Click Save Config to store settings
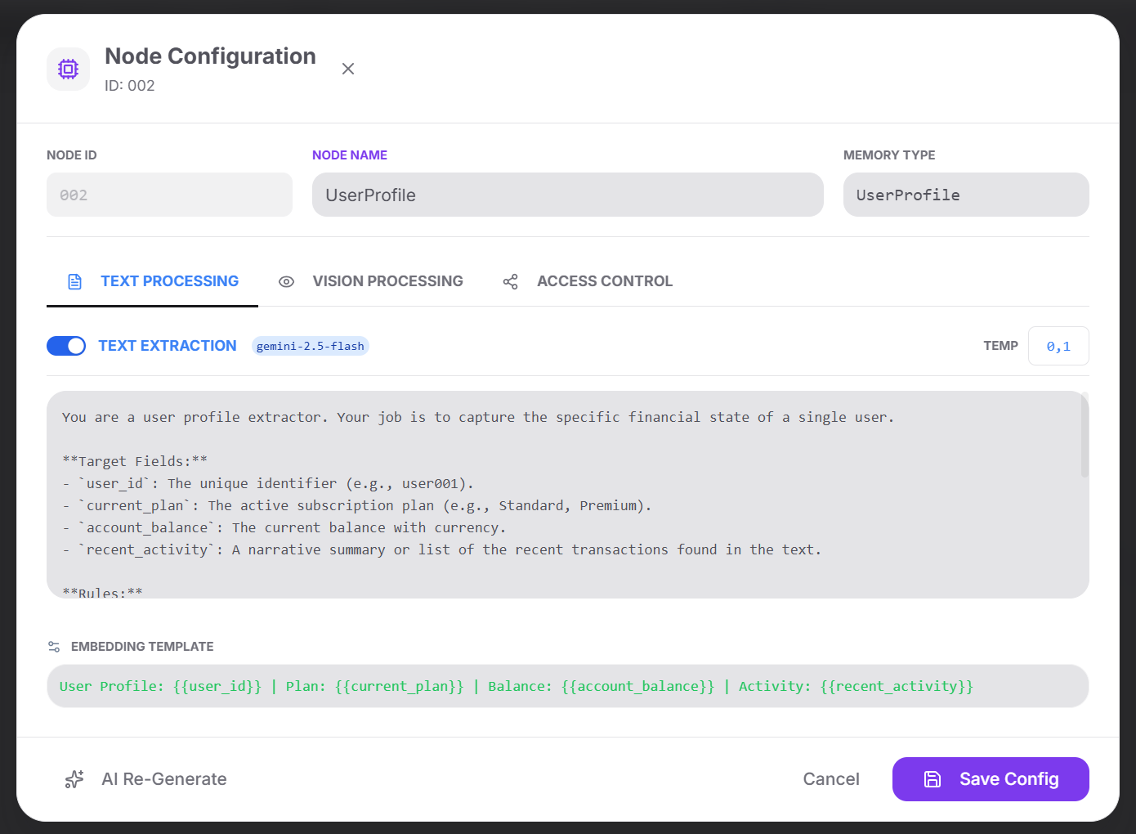 991,778
